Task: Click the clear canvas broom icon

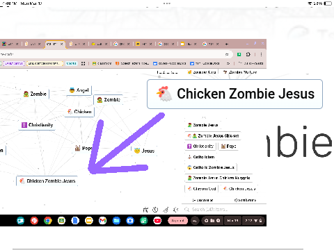Action: (145, 210)
